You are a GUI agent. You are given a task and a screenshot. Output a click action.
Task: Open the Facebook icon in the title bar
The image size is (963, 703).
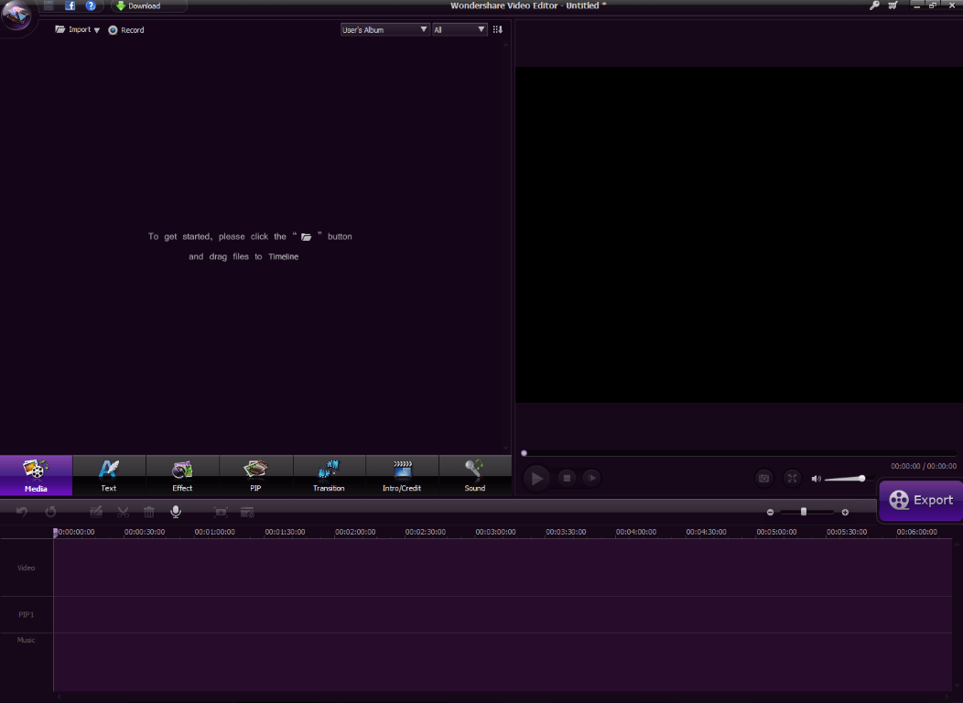point(70,5)
